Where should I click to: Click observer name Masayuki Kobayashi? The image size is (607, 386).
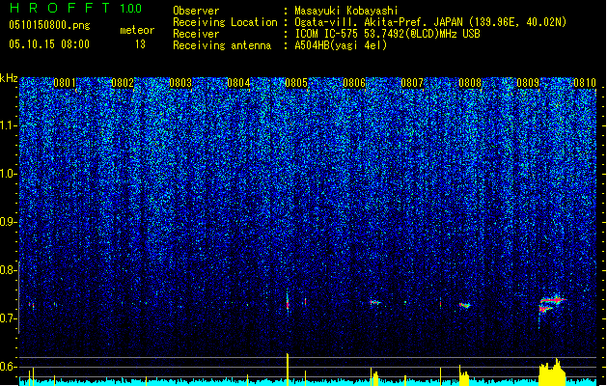click(x=345, y=11)
